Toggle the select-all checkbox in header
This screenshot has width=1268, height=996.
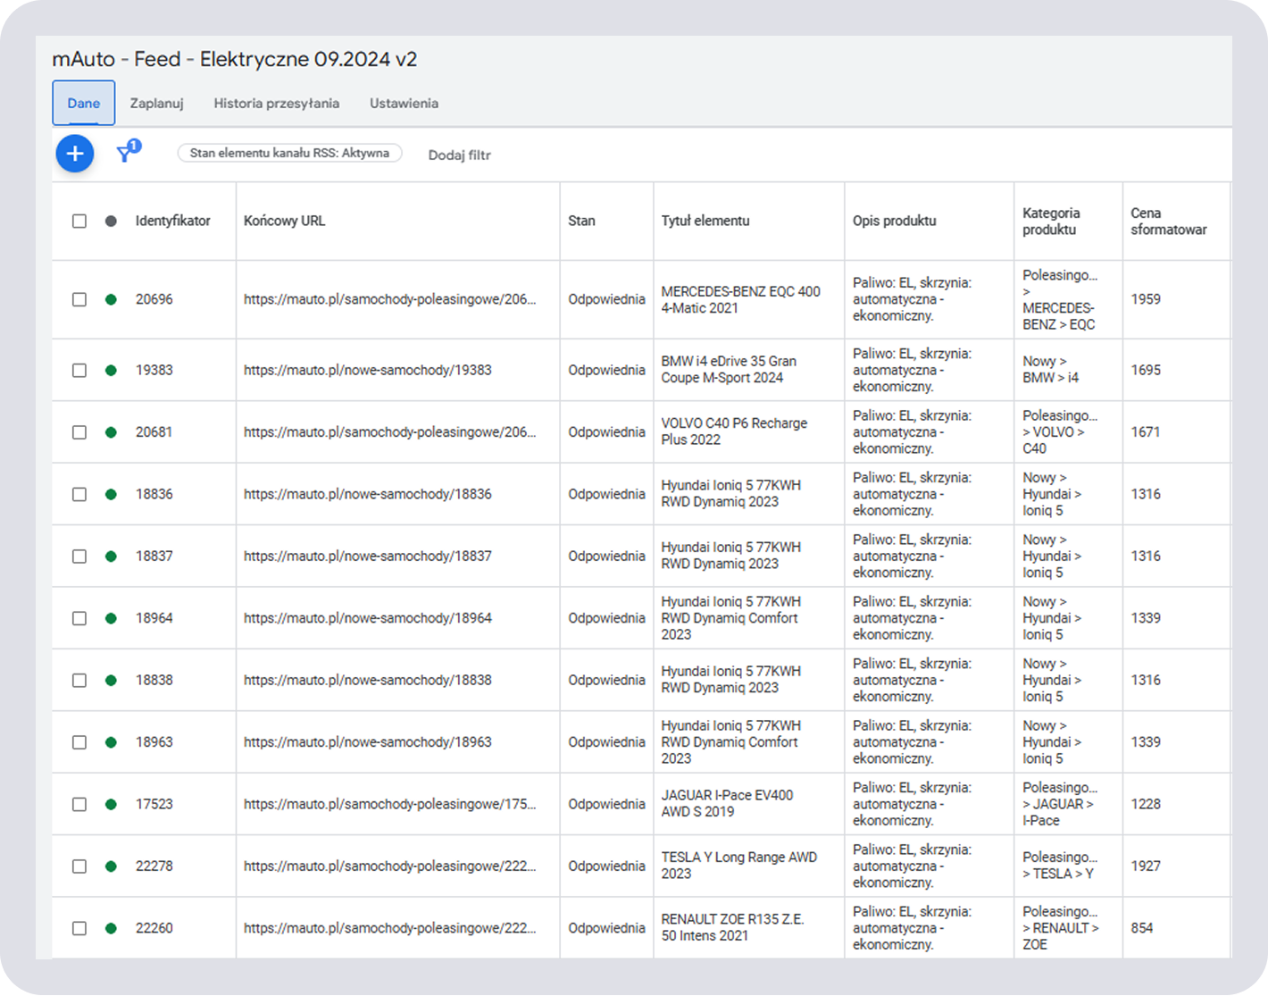coord(79,222)
